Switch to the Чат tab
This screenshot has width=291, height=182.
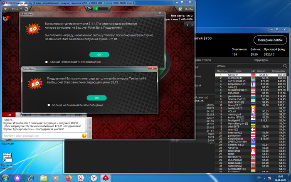click(x=9, y=115)
